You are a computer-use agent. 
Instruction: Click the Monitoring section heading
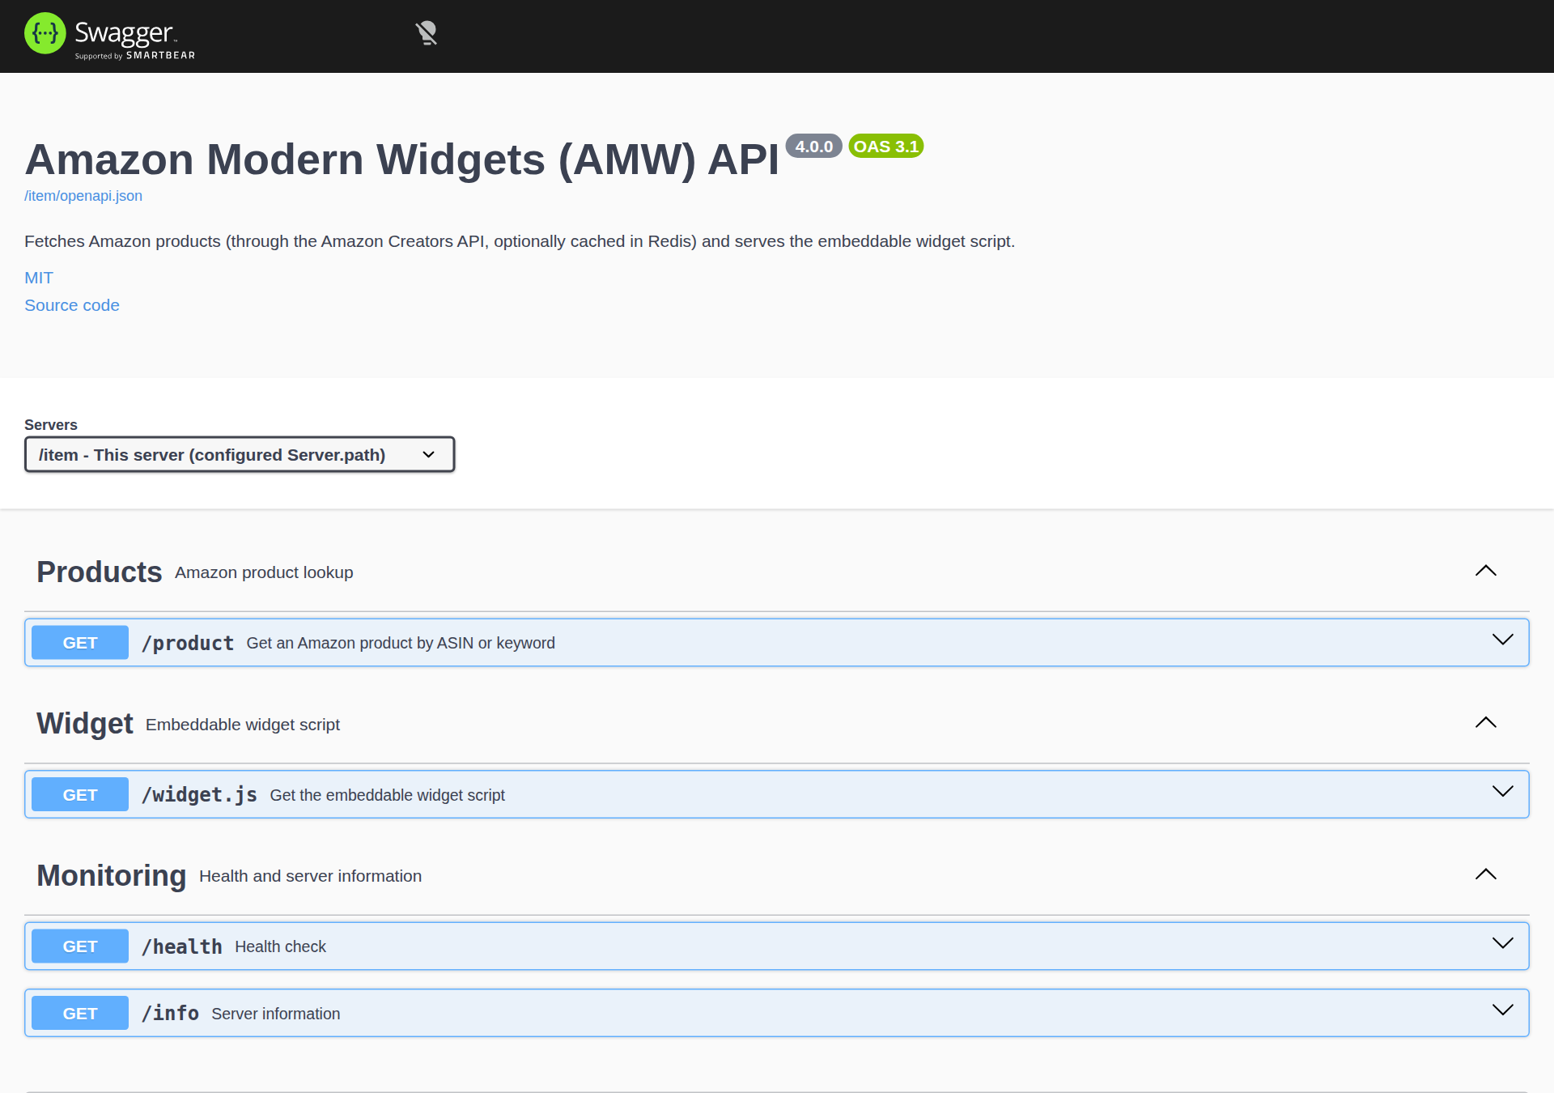(112, 876)
